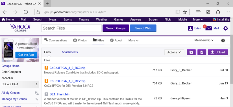Screen dimensions: 233x107
Task: Select the CoCo3FPGA group in sidebar
Action: 20,84
